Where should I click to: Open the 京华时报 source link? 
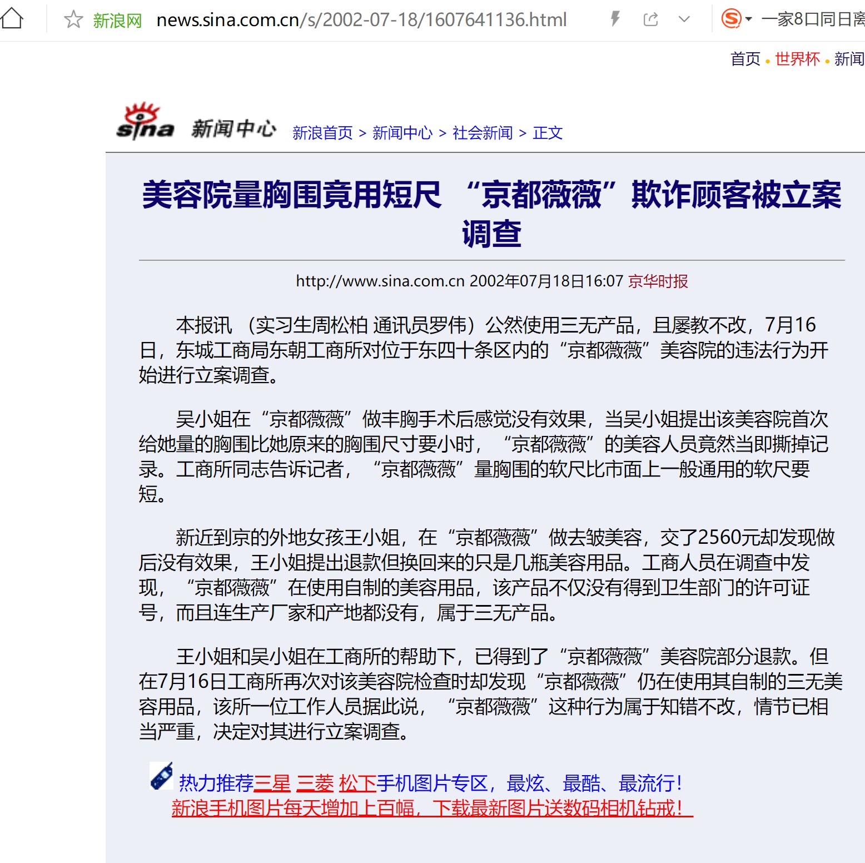[658, 281]
